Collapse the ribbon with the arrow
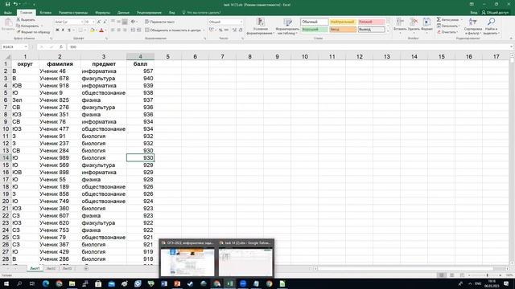This screenshot has width=515, height=289. click(x=511, y=39)
